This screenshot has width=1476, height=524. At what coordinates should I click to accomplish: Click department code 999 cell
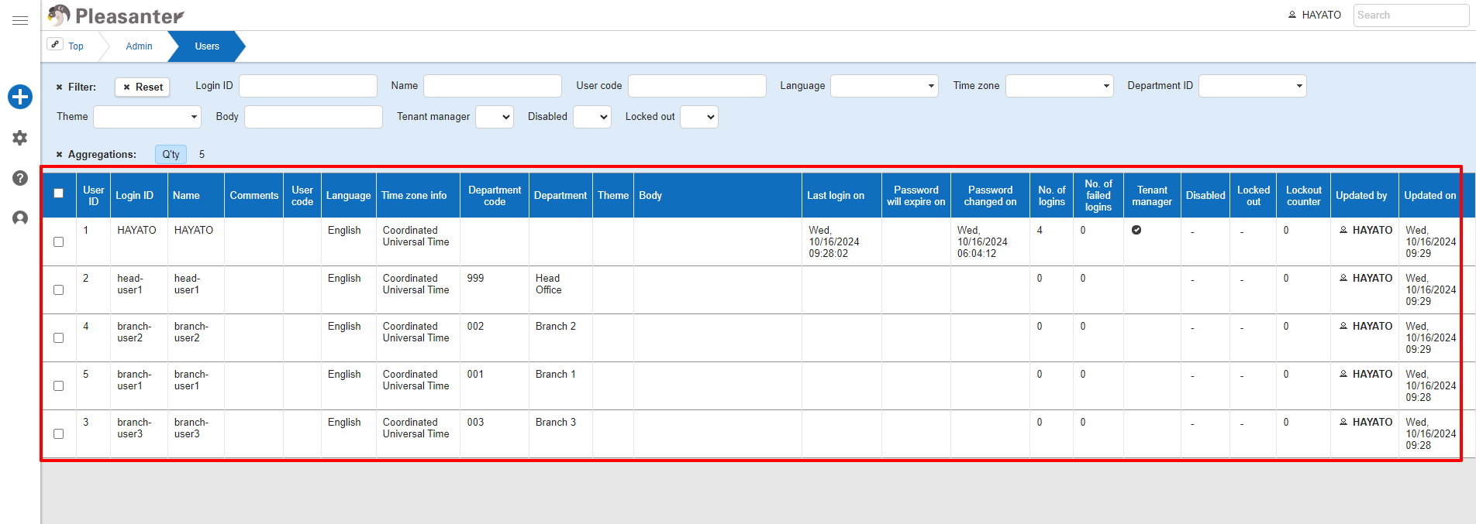pyautogui.click(x=495, y=290)
